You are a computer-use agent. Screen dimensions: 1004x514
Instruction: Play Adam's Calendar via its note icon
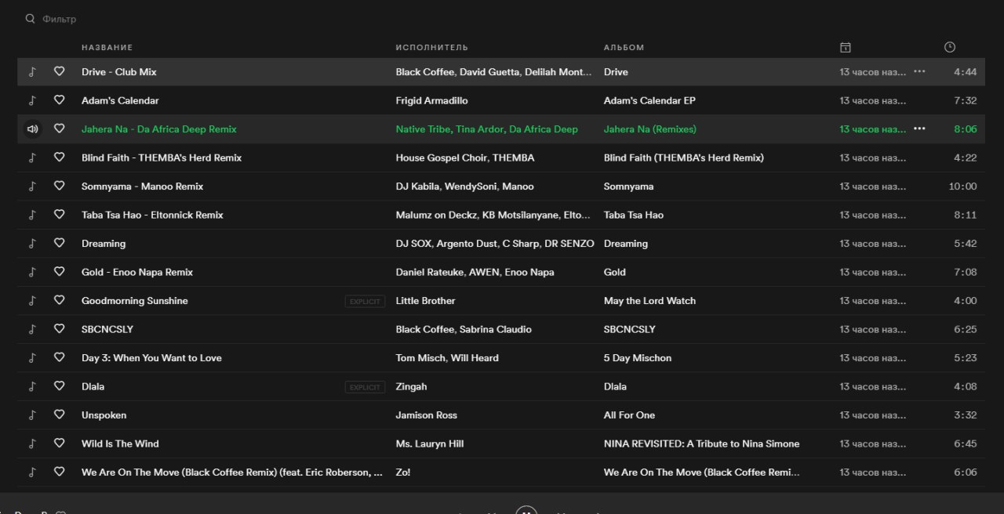tap(32, 100)
